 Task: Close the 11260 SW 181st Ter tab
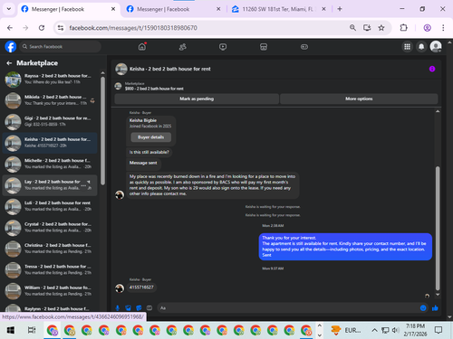pyautogui.click(x=323, y=9)
